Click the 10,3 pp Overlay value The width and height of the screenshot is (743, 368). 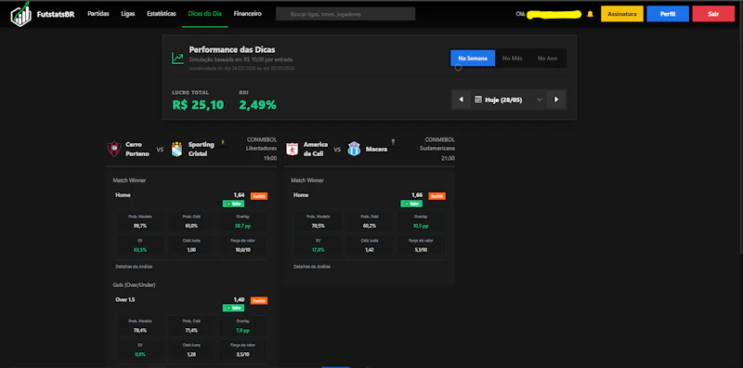421,226
